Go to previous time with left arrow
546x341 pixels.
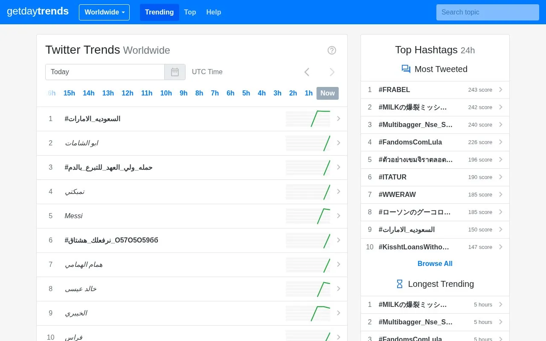coord(307,72)
